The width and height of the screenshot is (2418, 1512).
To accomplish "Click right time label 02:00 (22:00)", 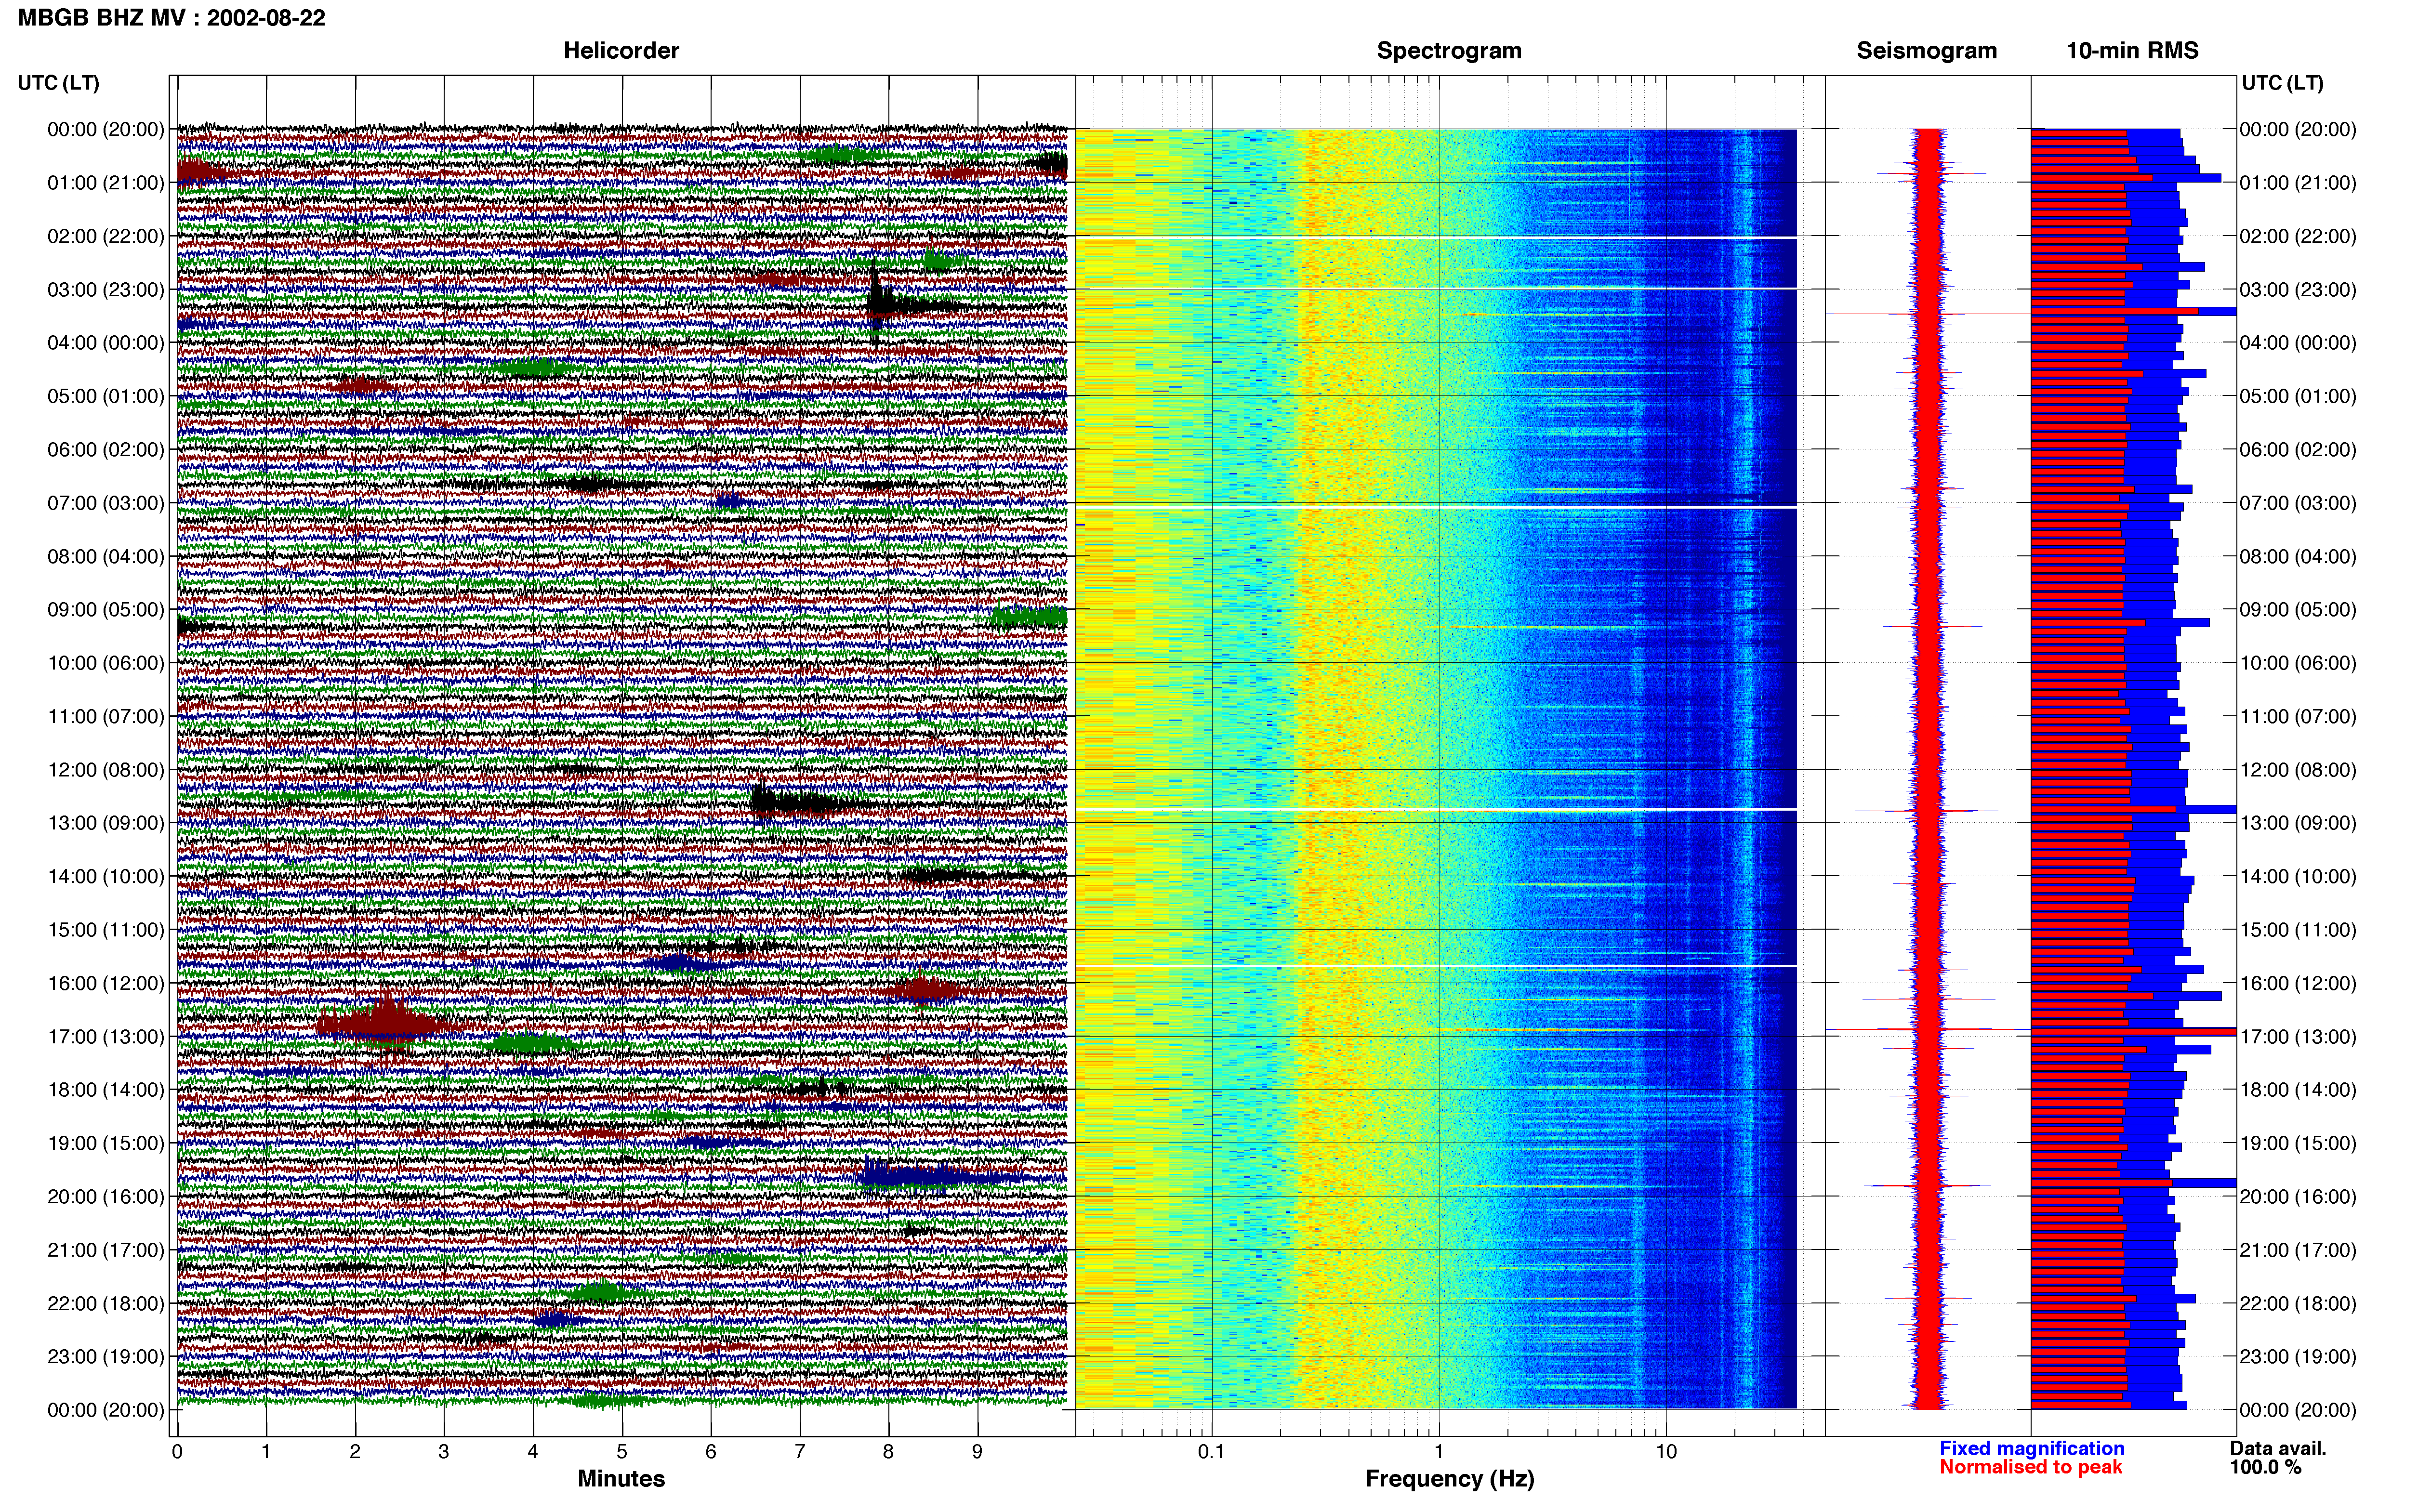I will [x=2298, y=236].
